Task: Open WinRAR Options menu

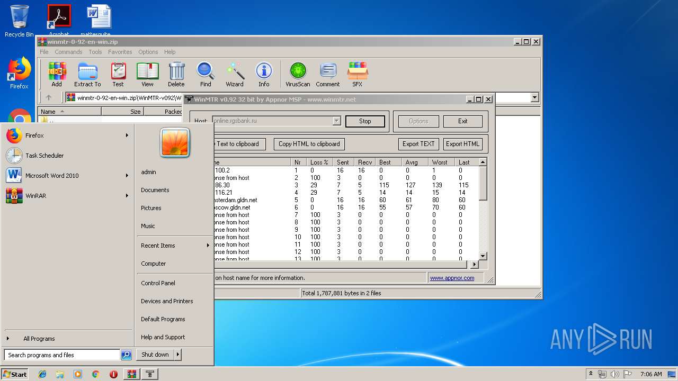Action: click(148, 52)
